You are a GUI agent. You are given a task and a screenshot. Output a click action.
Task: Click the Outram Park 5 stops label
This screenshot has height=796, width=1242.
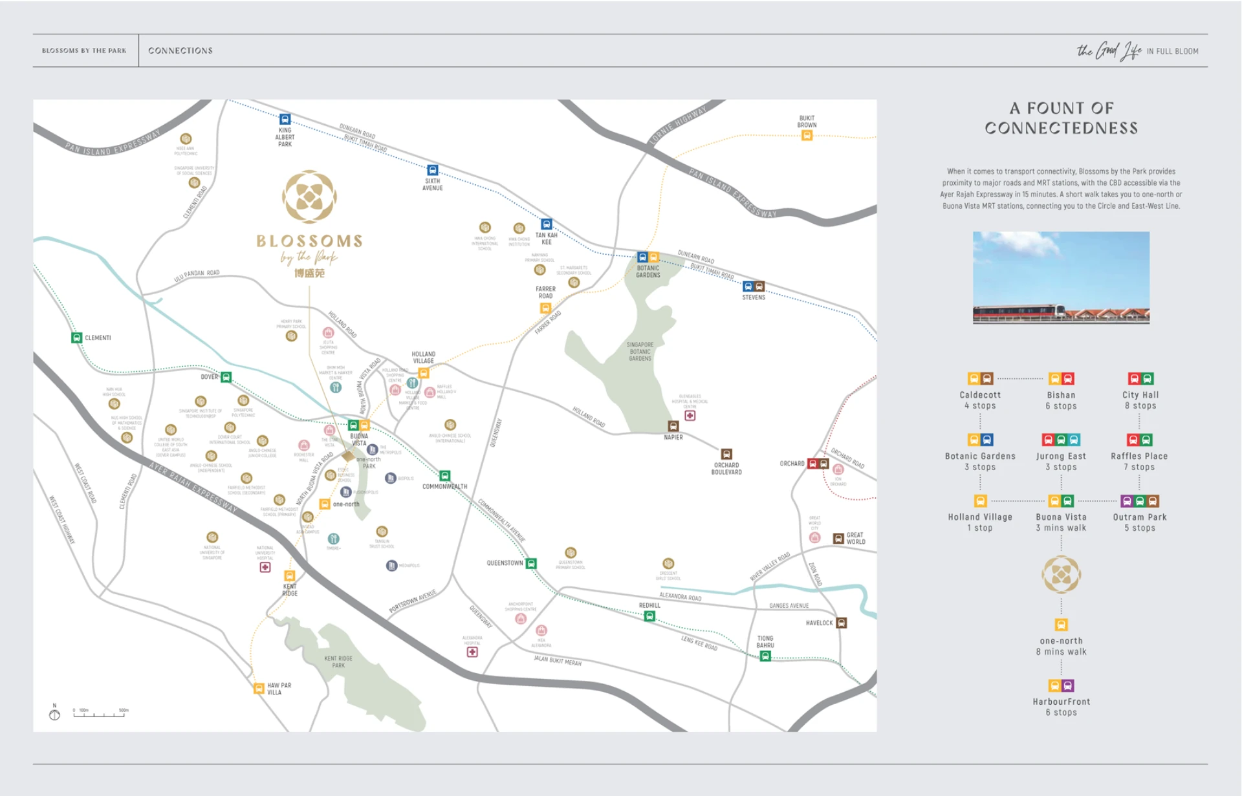(x=1139, y=522)
